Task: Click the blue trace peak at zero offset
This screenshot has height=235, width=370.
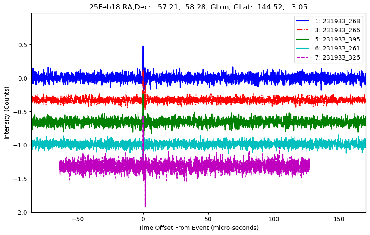Action: coord(143,47)
